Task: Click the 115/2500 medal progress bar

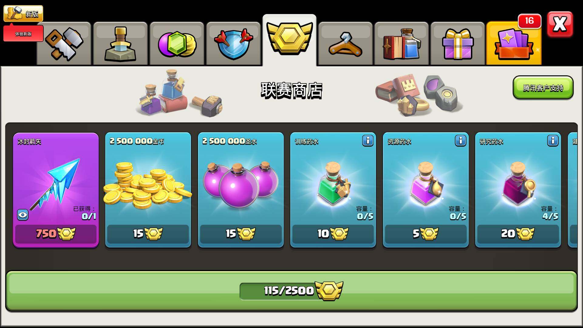Action: (x=291, y=291)
